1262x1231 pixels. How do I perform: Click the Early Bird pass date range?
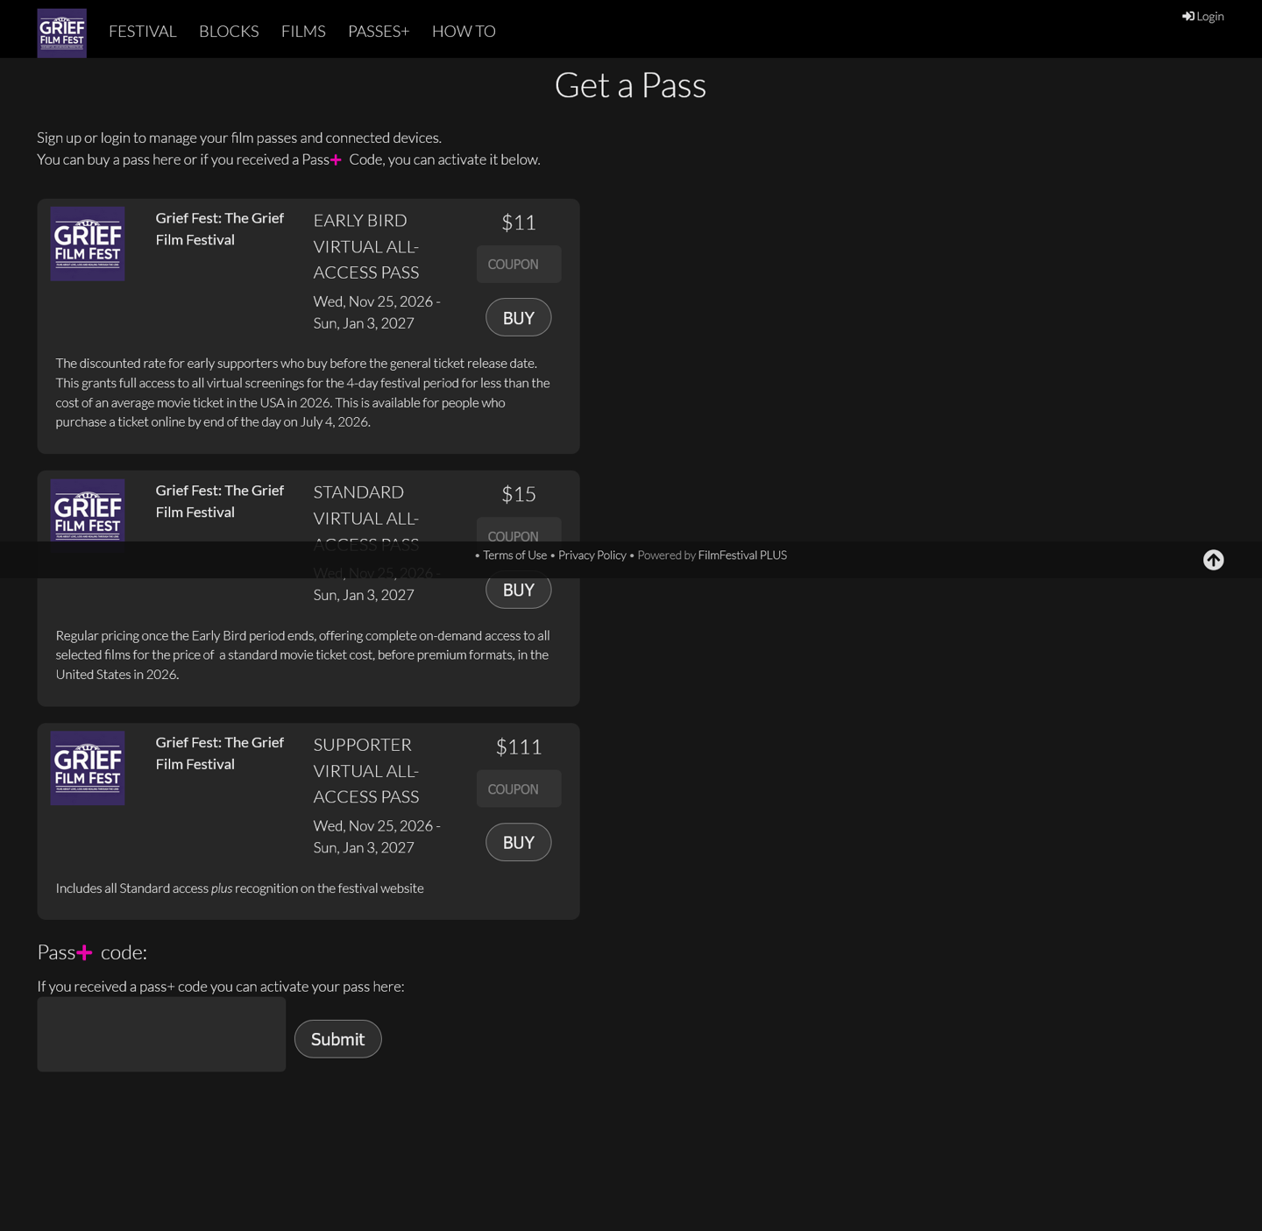point(377,312)
